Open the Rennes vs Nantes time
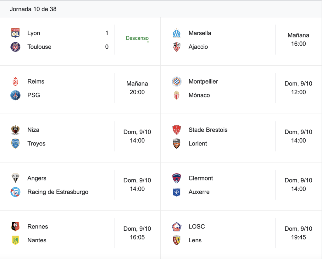322x259 pixels. point(137,233)
